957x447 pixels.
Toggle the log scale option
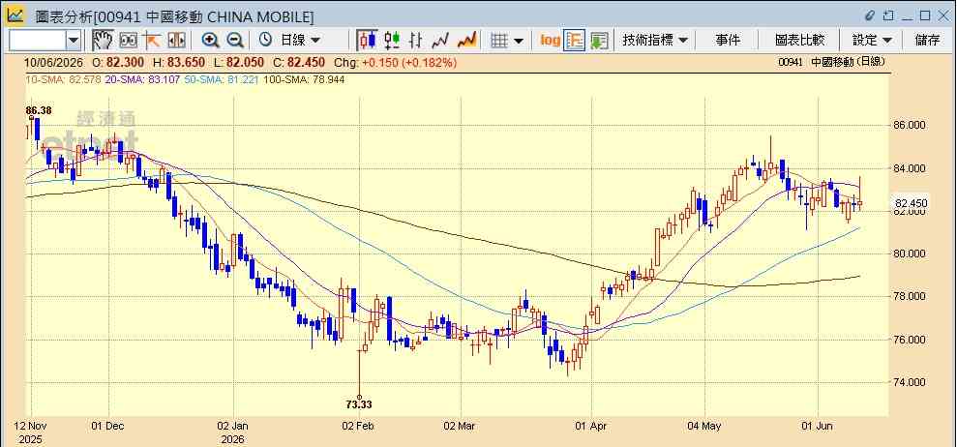(x=550, y=41)
